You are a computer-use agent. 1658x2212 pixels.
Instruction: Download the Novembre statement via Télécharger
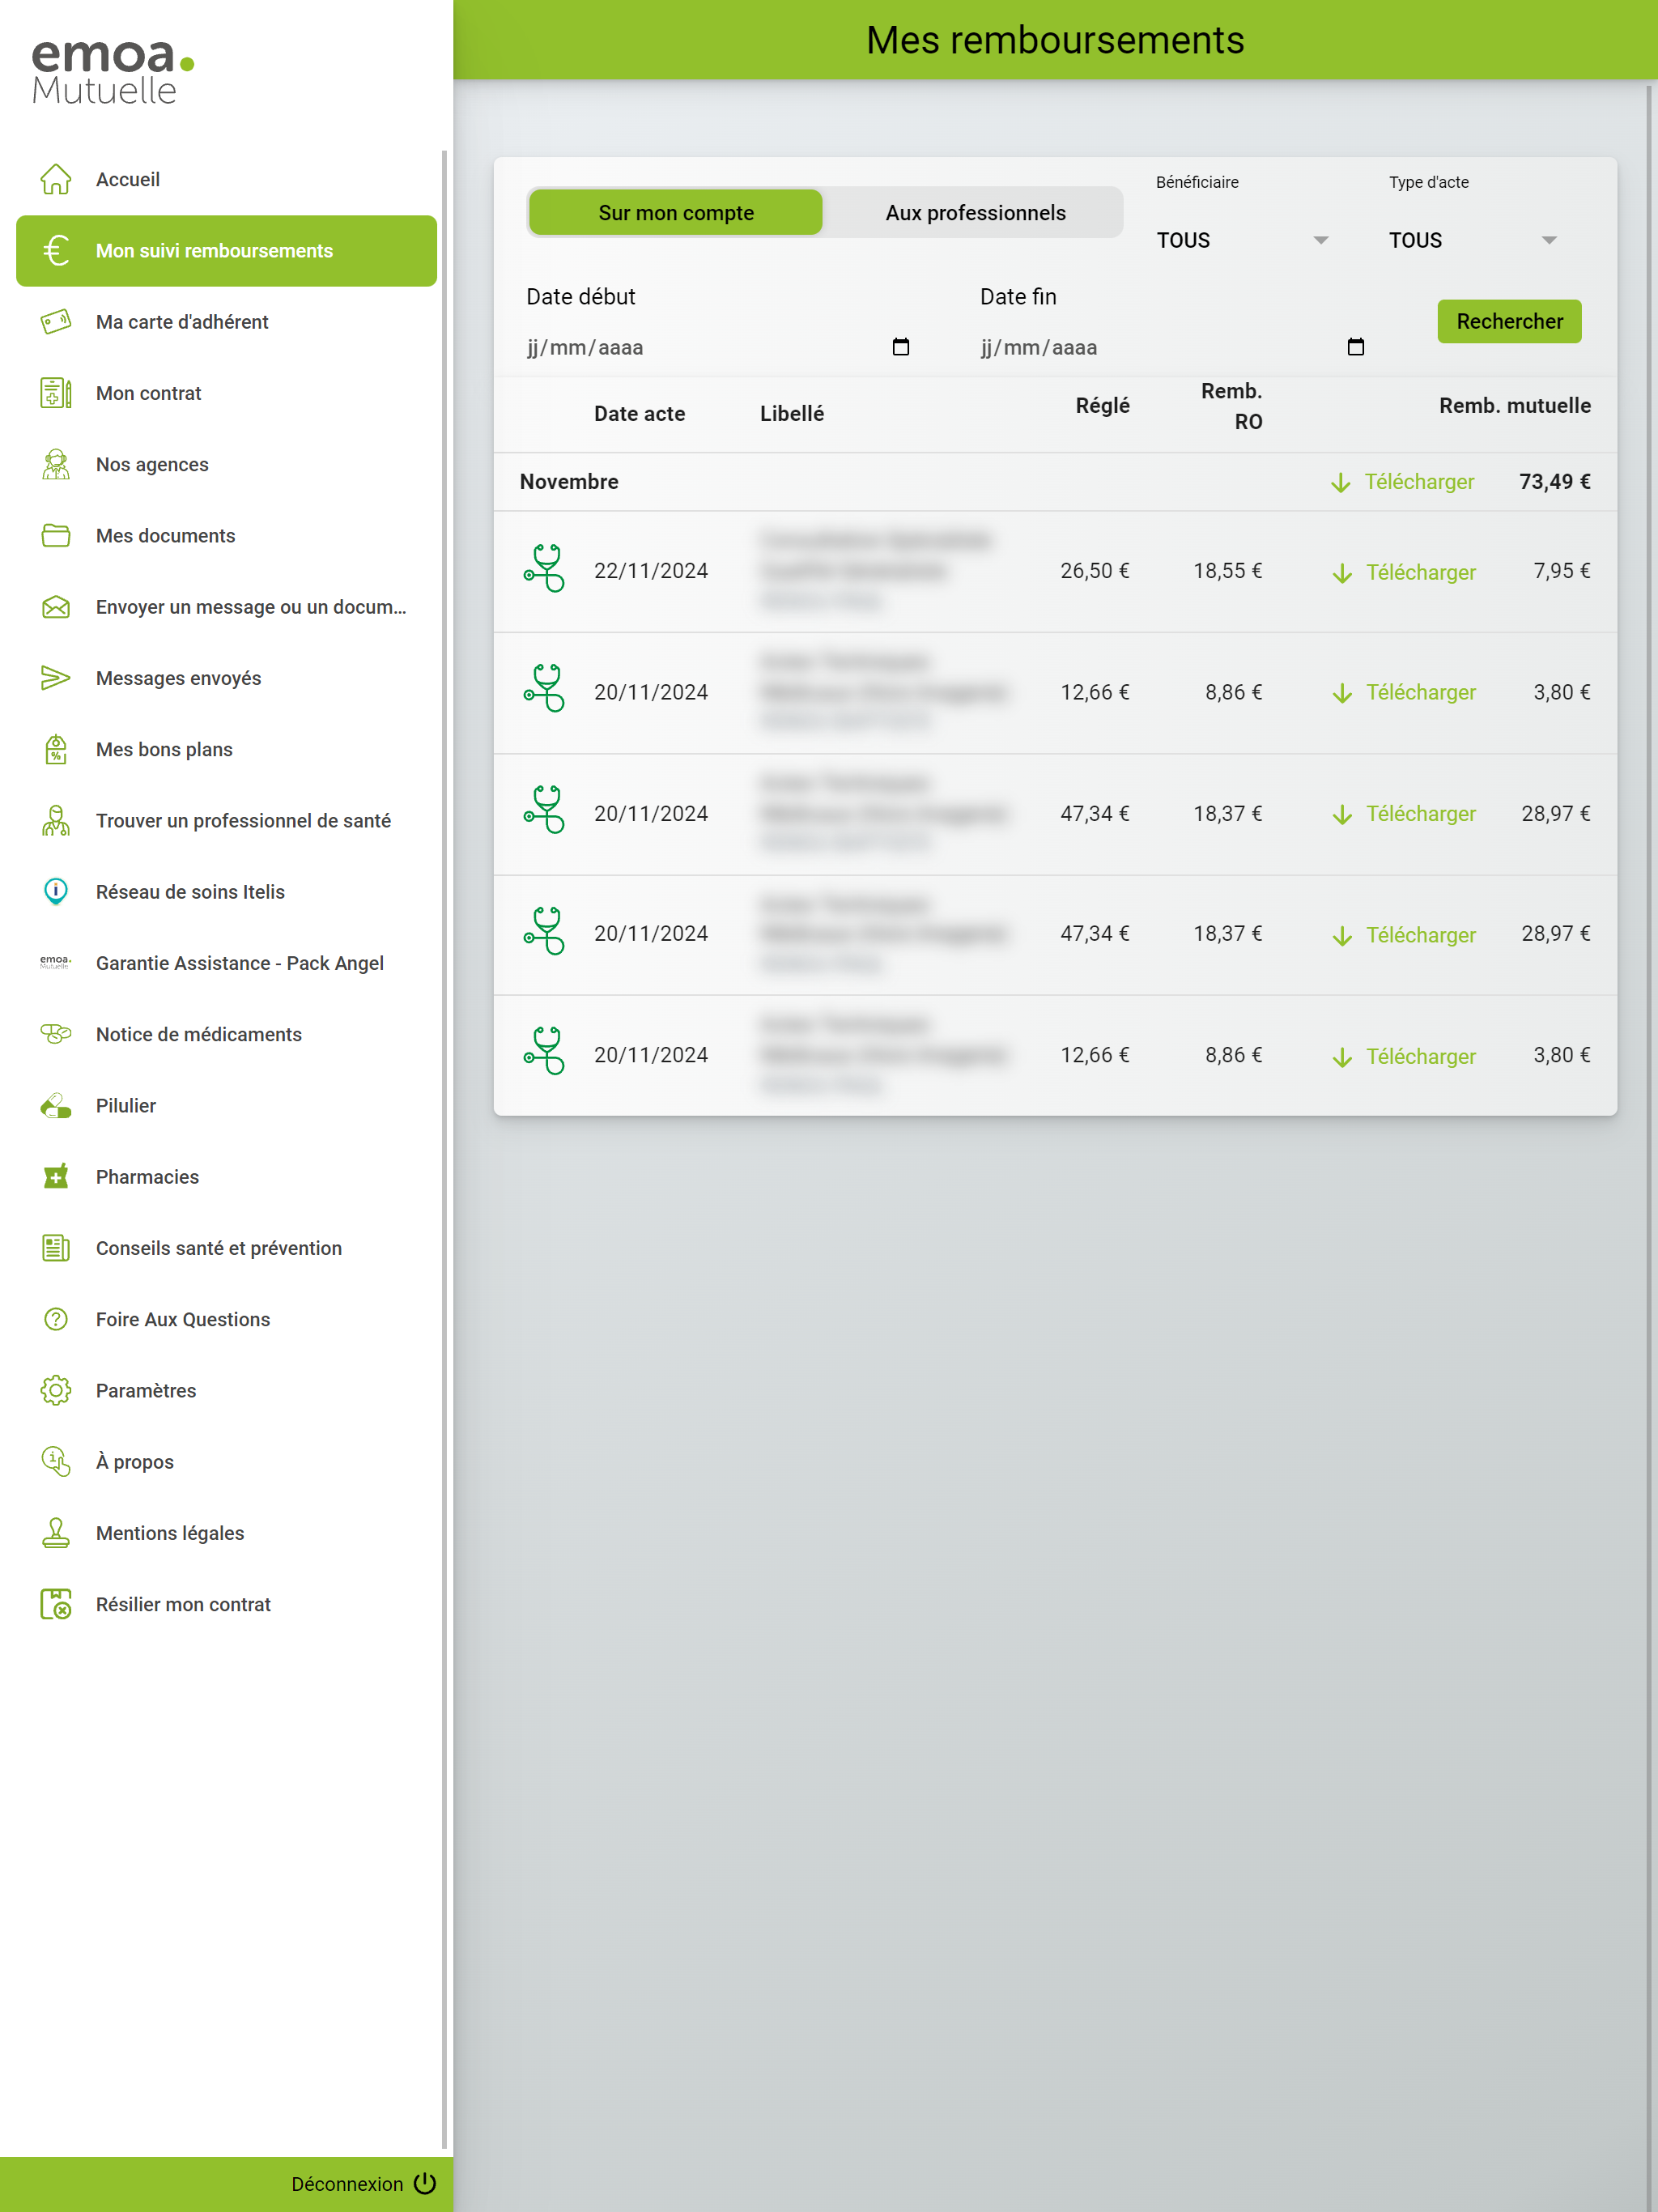[1402, 482]
